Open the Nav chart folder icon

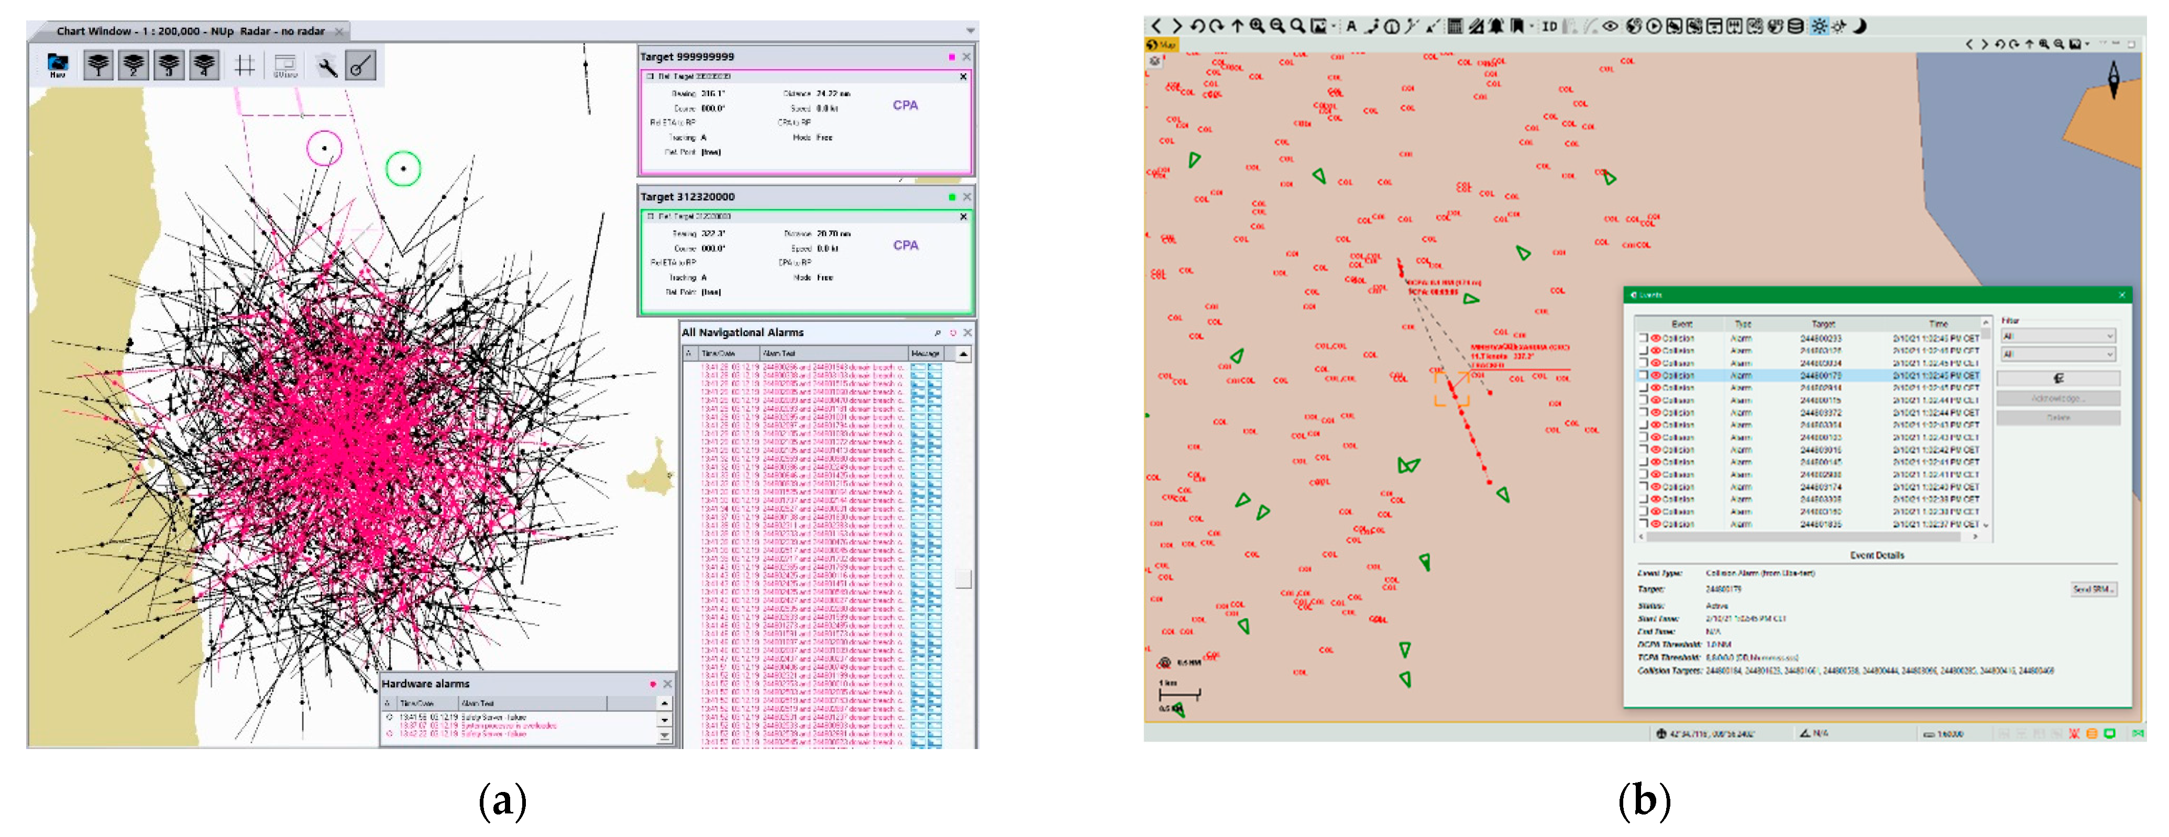(x=57, y=65)
